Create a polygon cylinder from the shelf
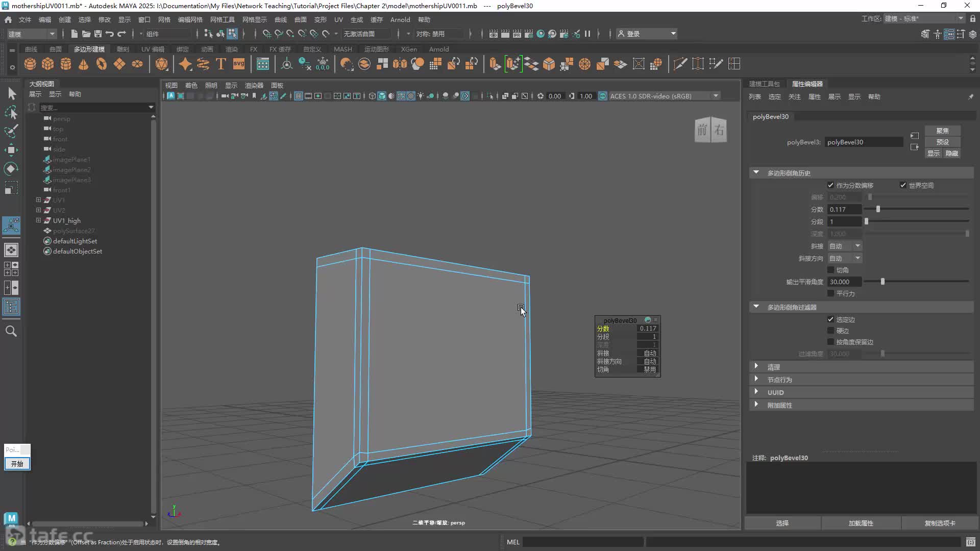This screenshot has width=980, height=551. [x=66, y=64]
